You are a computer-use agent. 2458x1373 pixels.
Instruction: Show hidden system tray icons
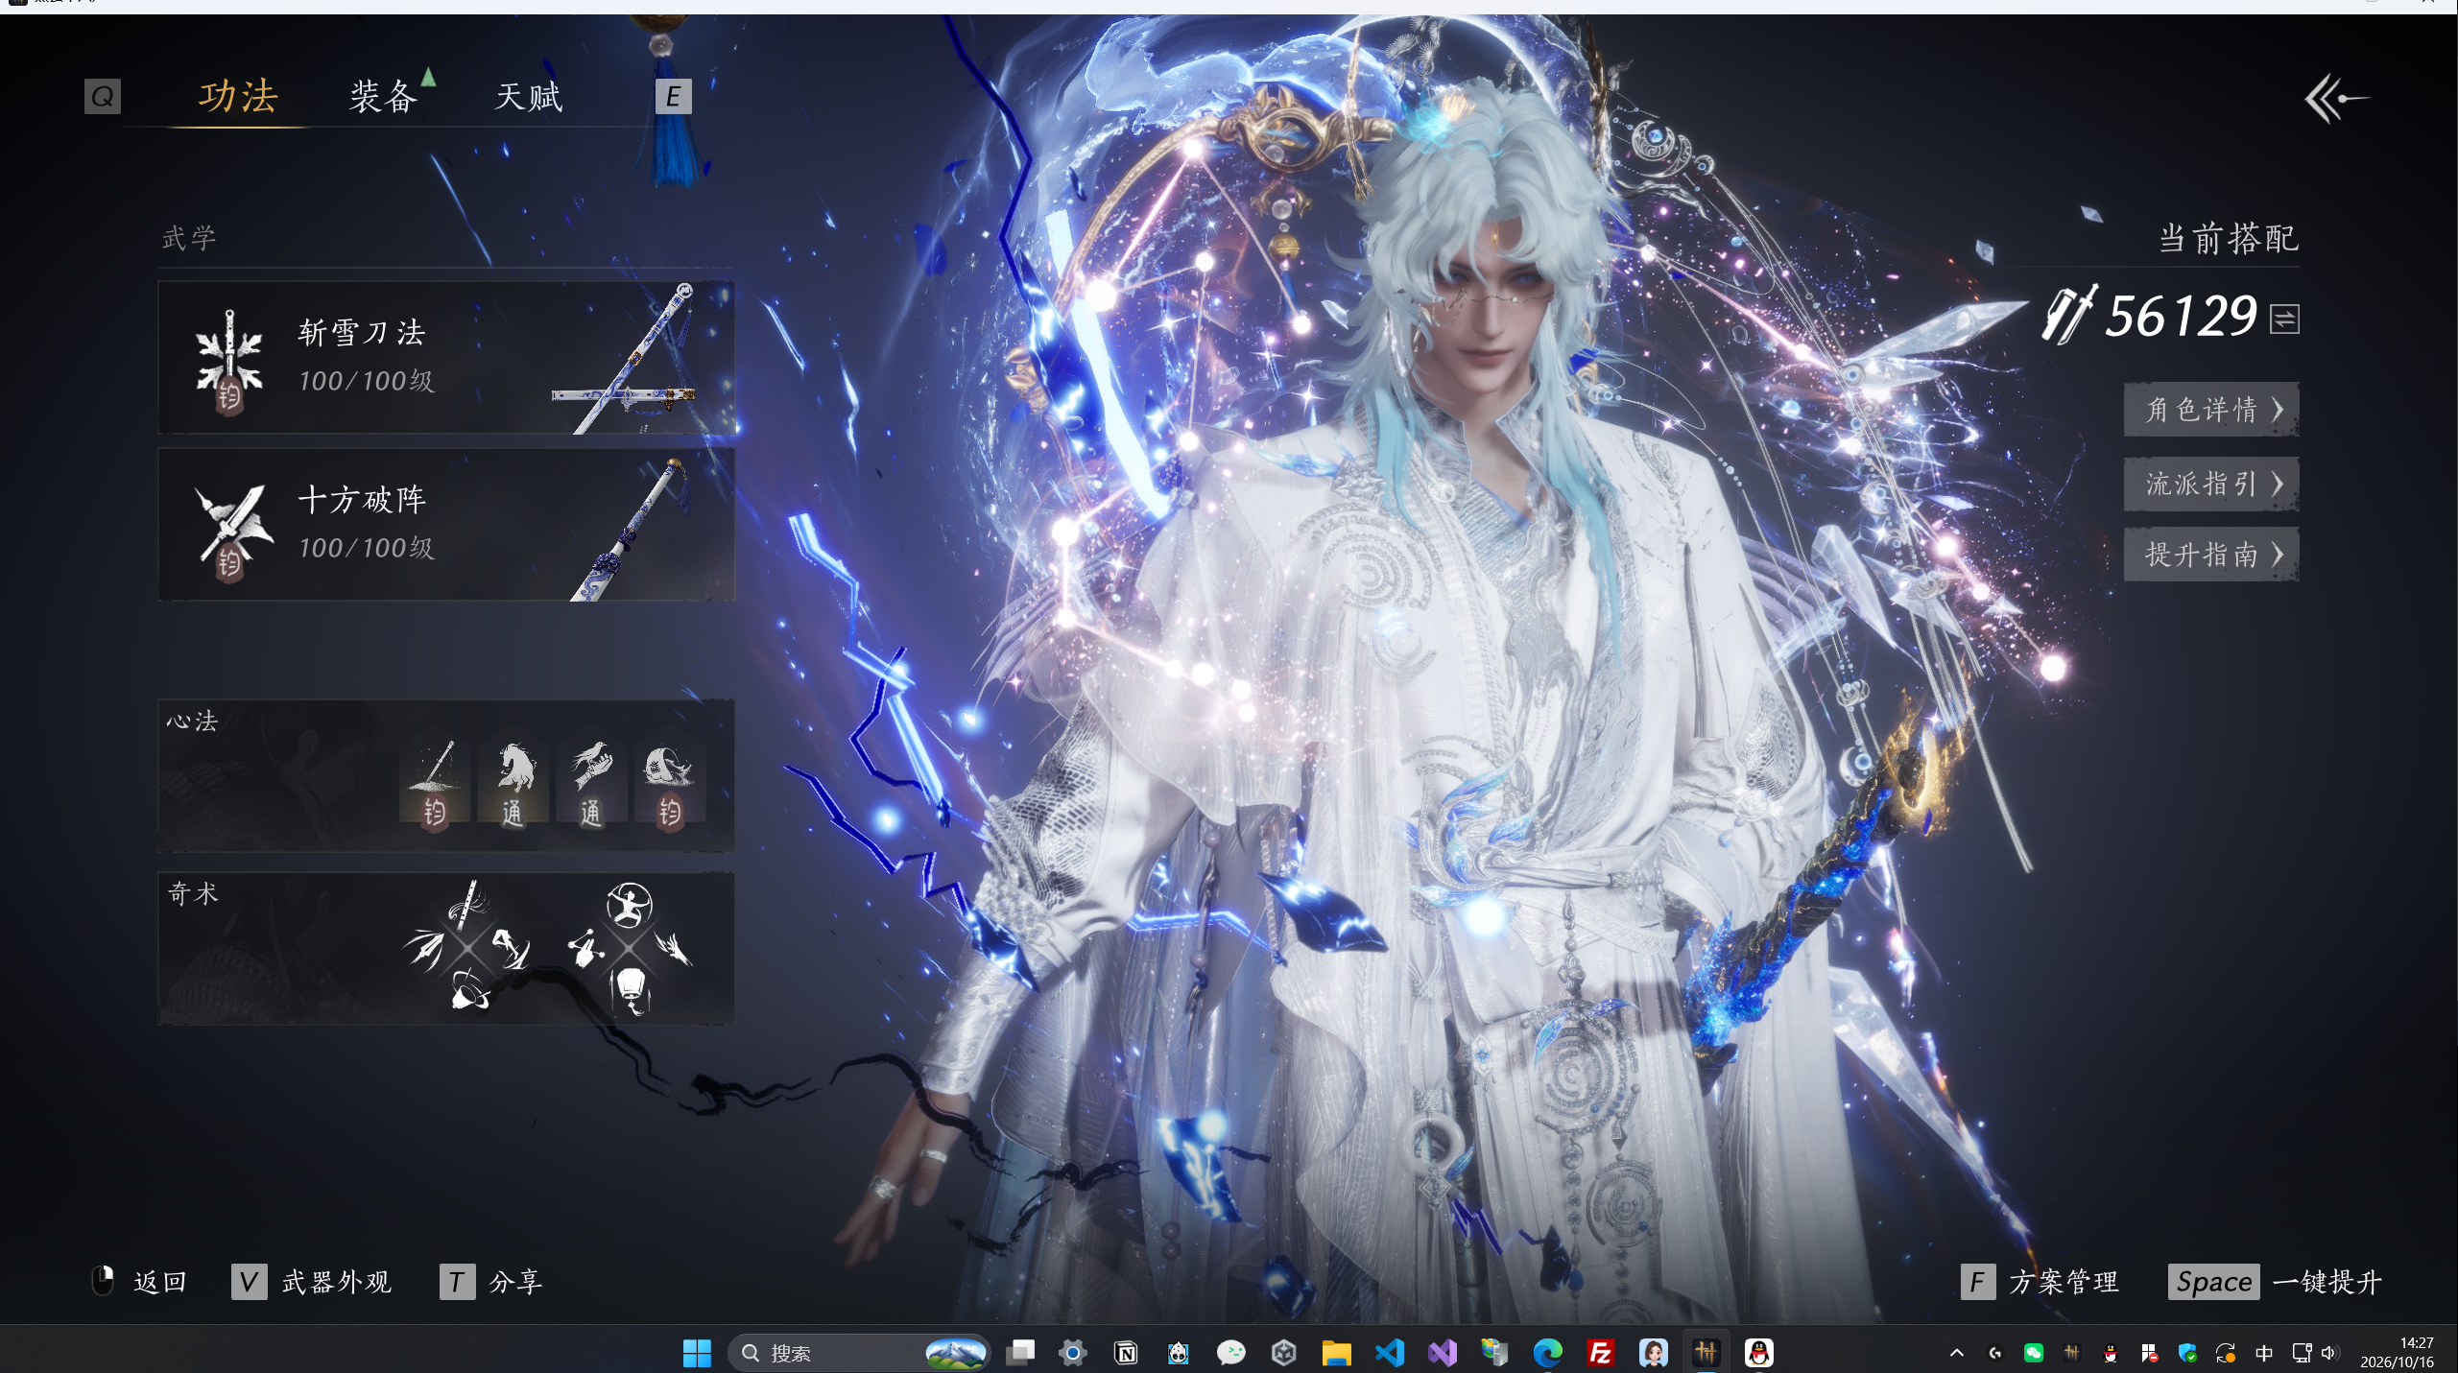coord(1957,1353)
